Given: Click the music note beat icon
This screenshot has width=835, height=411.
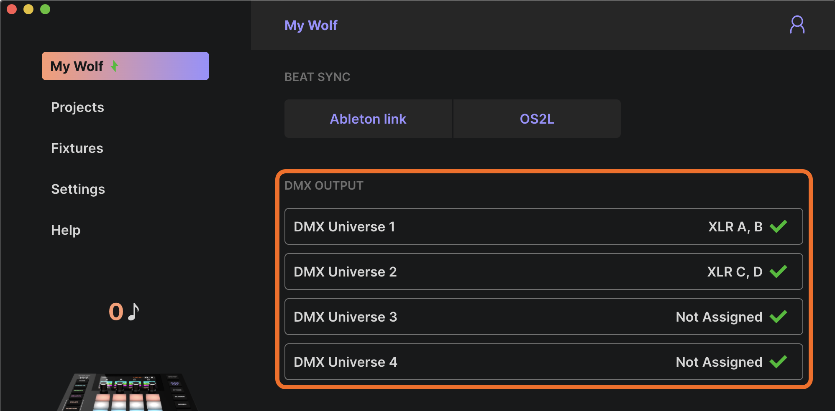Looking at the screenshot, I should [x=133, y=312].
